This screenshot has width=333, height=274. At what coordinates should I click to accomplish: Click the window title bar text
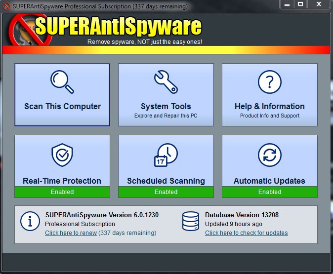pyautogui.click(x=100, y=6)
